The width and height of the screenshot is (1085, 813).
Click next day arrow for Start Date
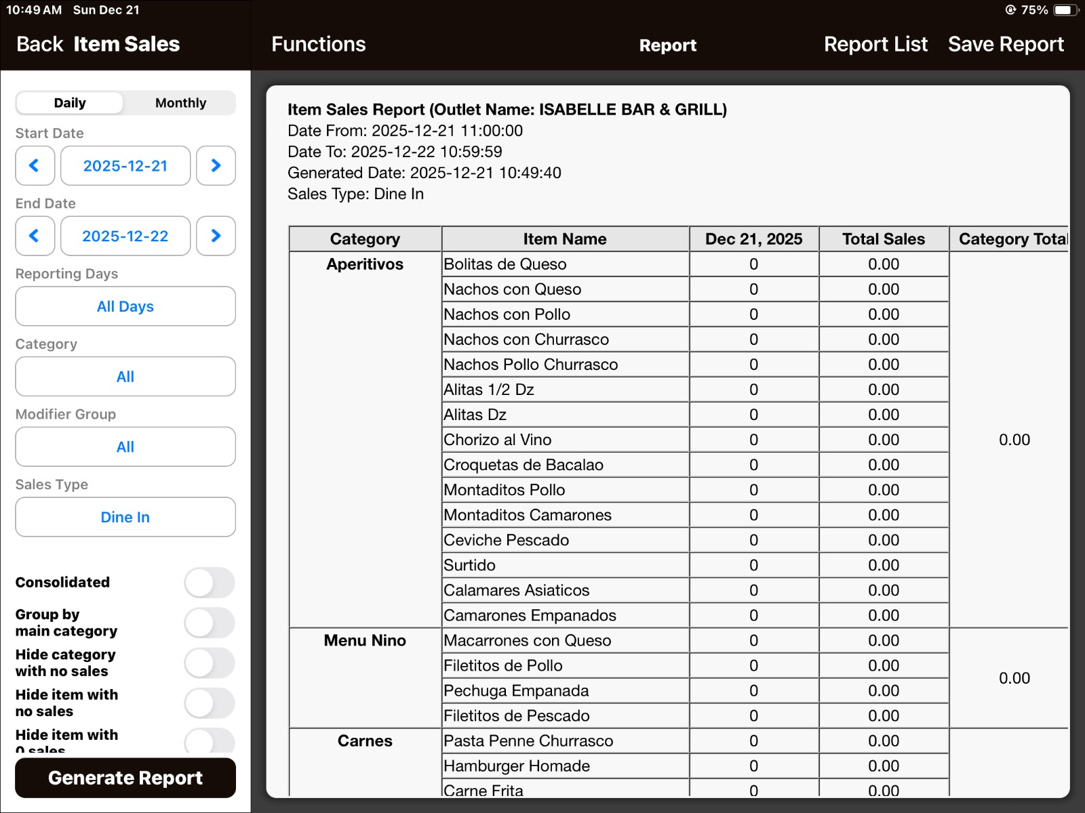click(216, 166)
